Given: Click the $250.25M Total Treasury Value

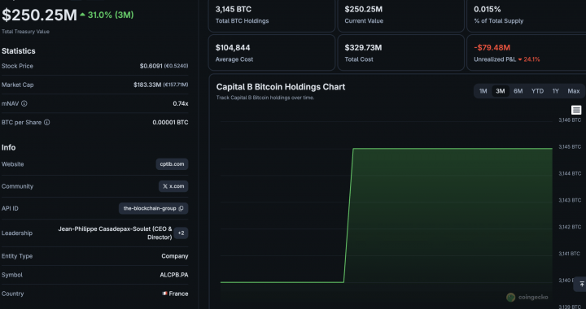Looking at the screenshot, I should [39, 15].
